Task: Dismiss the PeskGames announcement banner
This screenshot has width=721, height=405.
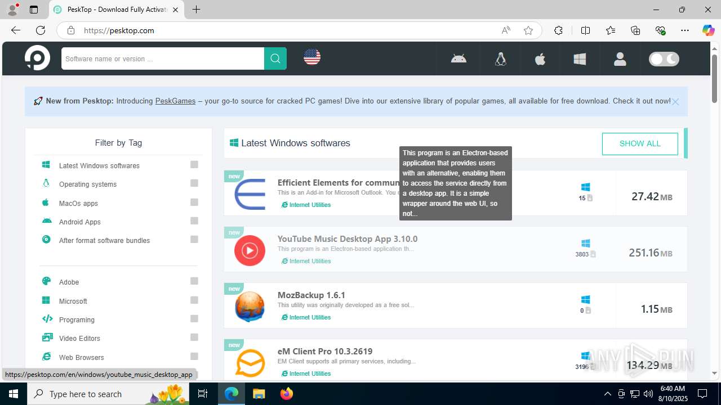Action: click(x=675, y=102)
